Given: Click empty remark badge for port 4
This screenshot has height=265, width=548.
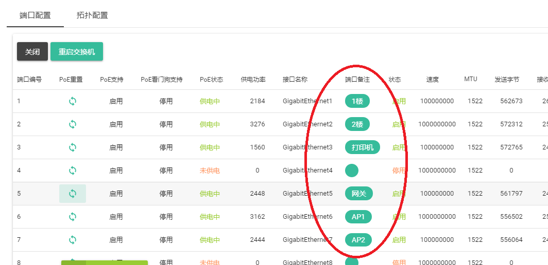Looking at the screenshot, I should point(352,171).
